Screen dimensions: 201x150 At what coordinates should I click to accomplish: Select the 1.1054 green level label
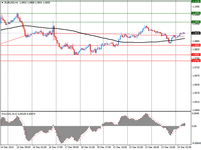click(x=196, y=13)
